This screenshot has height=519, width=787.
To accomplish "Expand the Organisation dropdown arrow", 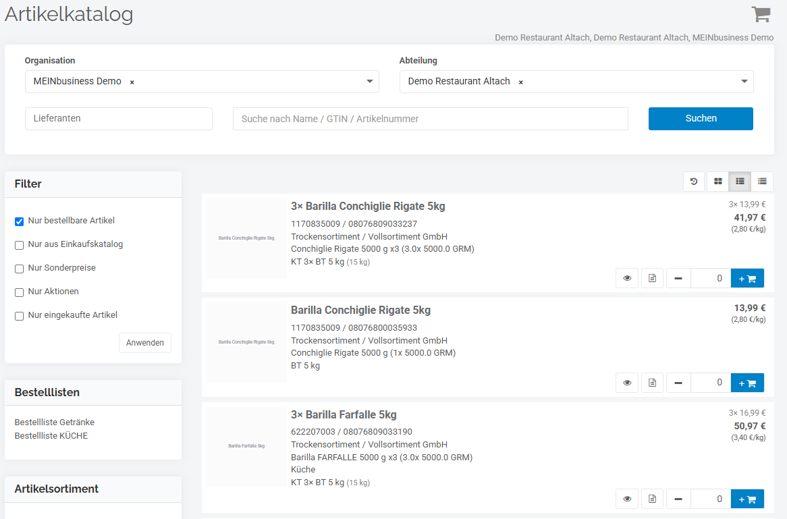I will pyautogui.click(x=369, y=81).
